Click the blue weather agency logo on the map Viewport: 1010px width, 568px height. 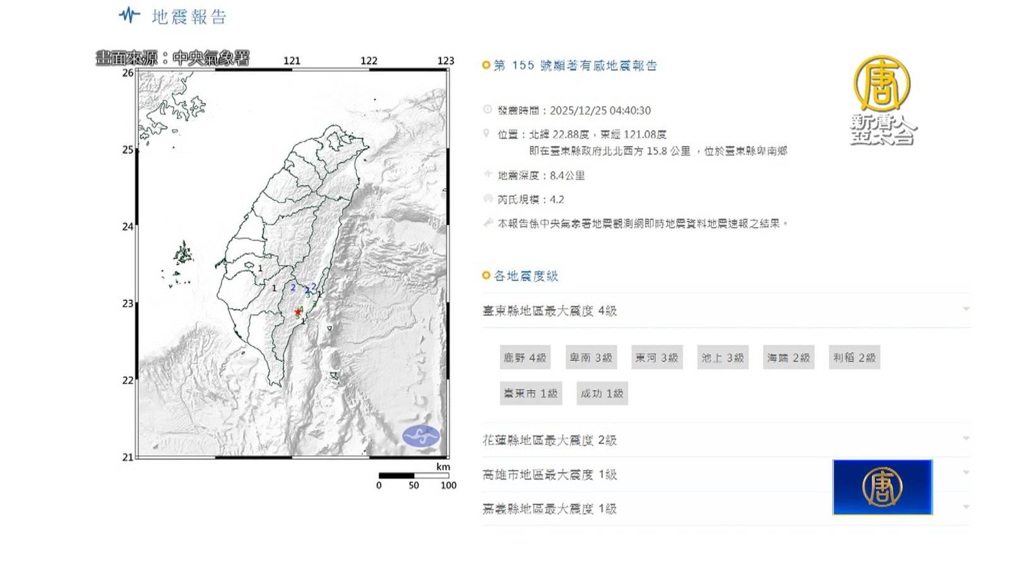click(x=421, y=435)
